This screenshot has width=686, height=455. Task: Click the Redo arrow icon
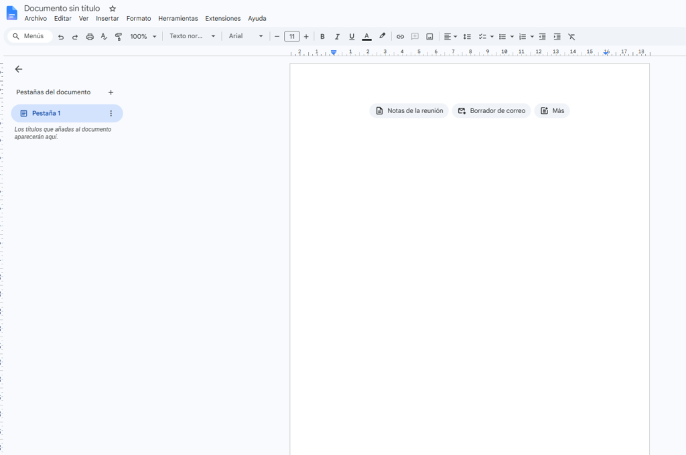pos(75,37)
